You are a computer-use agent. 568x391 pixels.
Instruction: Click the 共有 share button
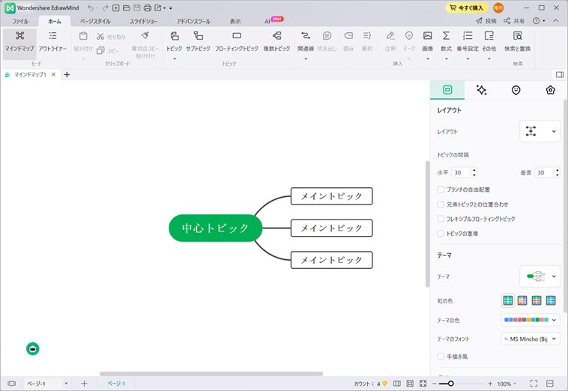[514, 22]
